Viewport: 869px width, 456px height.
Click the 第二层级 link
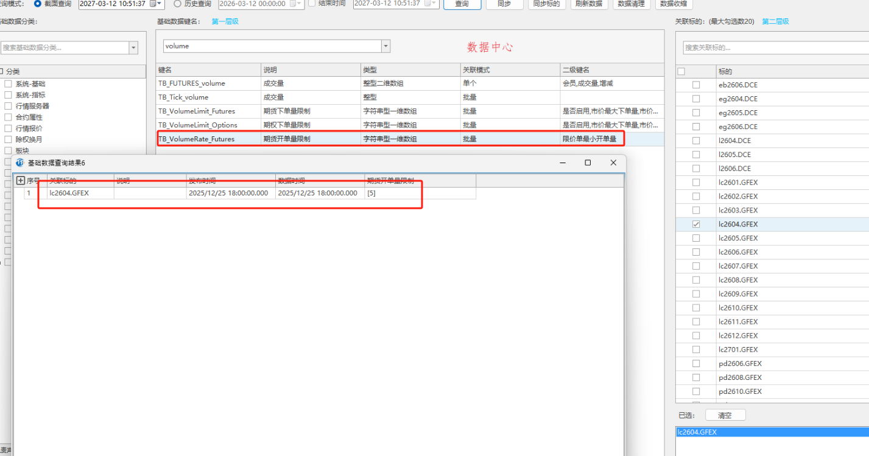pos(775,21)
